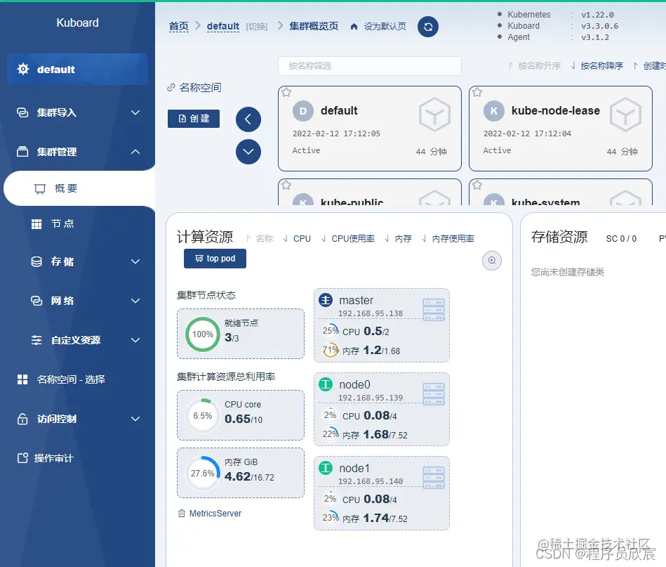Expand the 访问控制 menu chevron
Viewport: 666px width, 567px height.
click(135, 419)
